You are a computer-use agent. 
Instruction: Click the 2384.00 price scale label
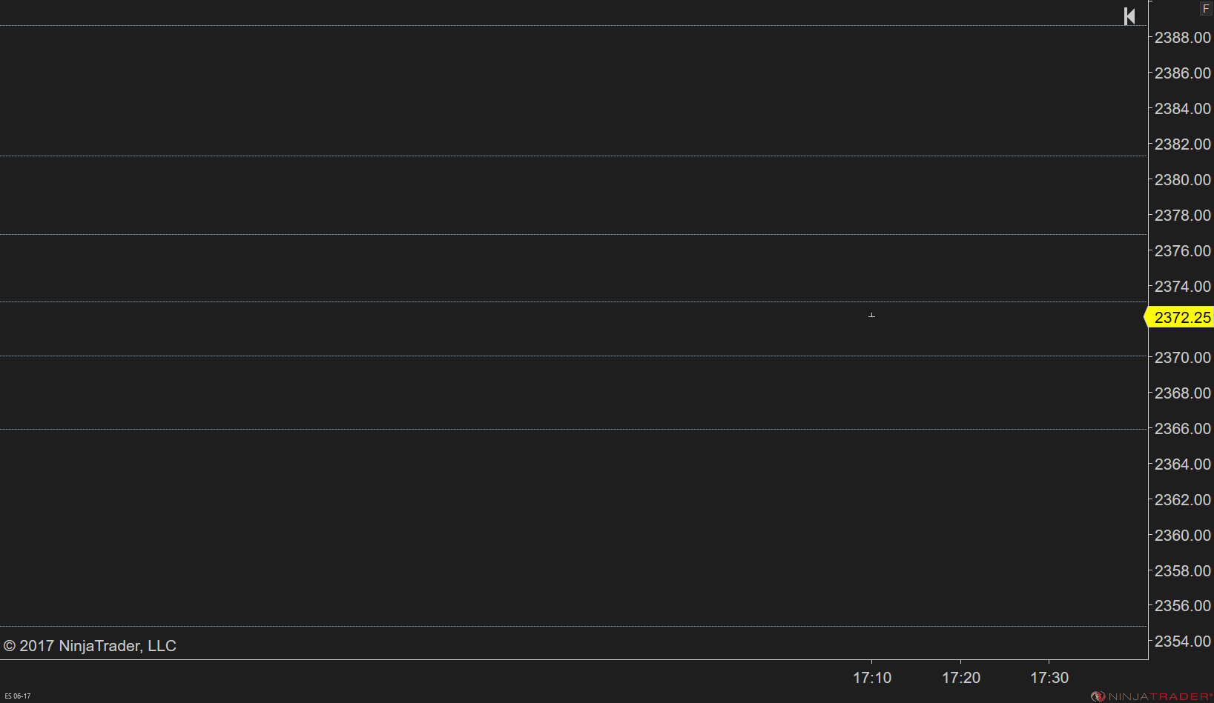(1182, 109)
